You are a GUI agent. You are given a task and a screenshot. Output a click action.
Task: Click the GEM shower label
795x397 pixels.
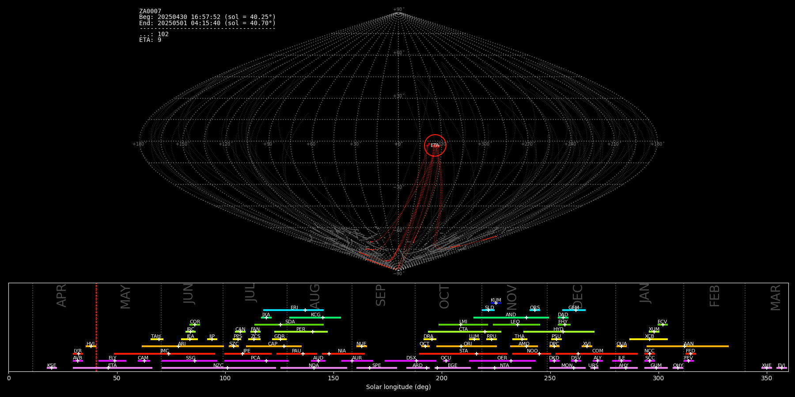574,308
